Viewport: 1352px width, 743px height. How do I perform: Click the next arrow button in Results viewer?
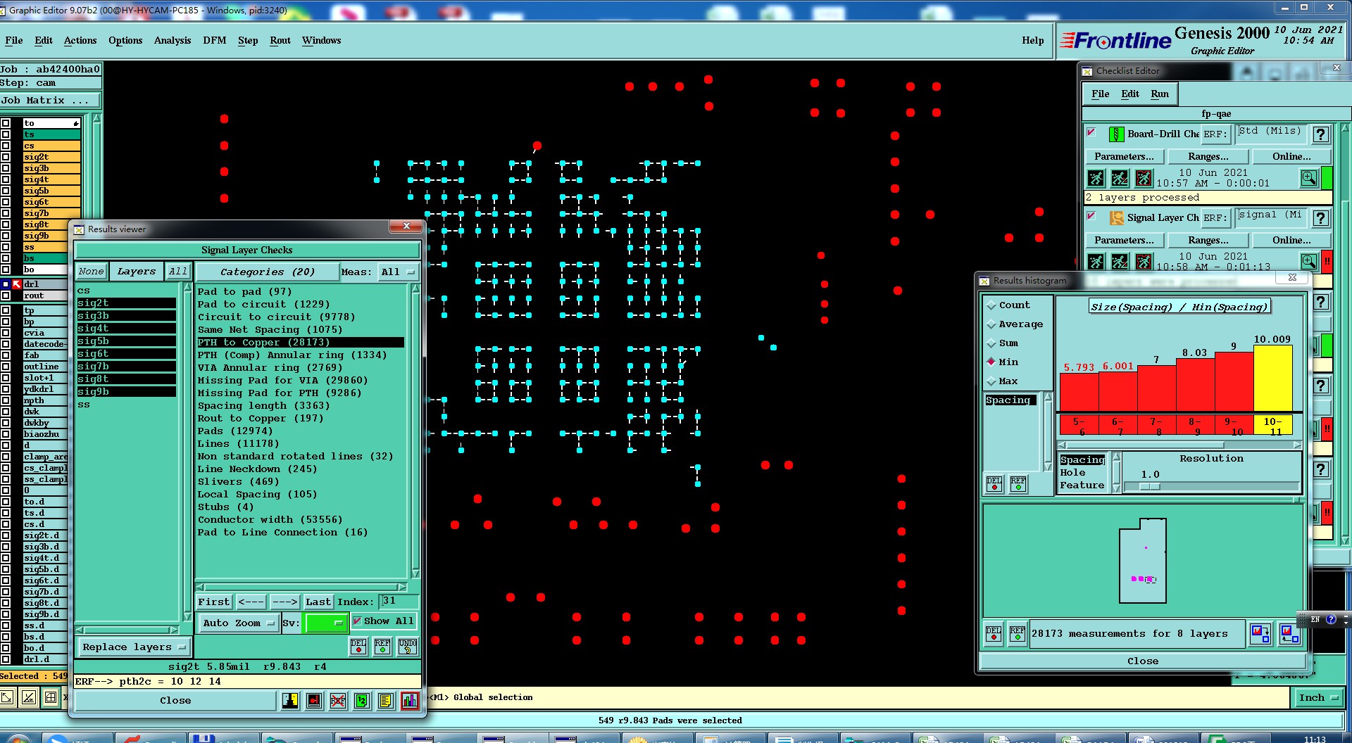point(284,602)
